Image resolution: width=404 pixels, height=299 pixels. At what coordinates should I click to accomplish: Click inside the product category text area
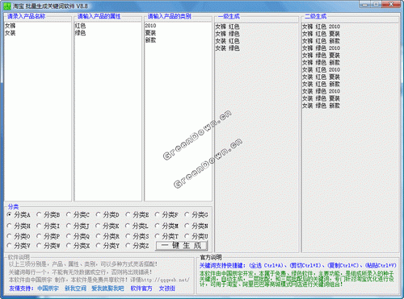click(x=178, y=111)
